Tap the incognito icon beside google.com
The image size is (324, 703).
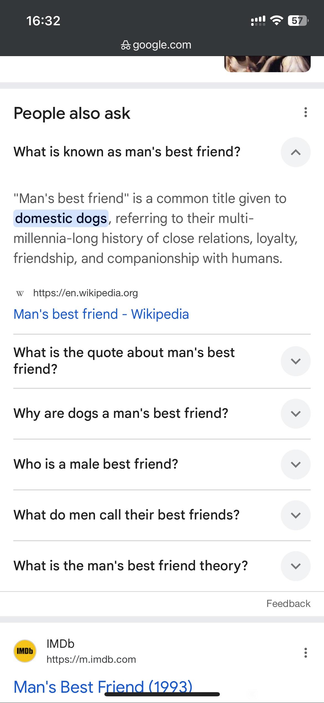point(125,45)
